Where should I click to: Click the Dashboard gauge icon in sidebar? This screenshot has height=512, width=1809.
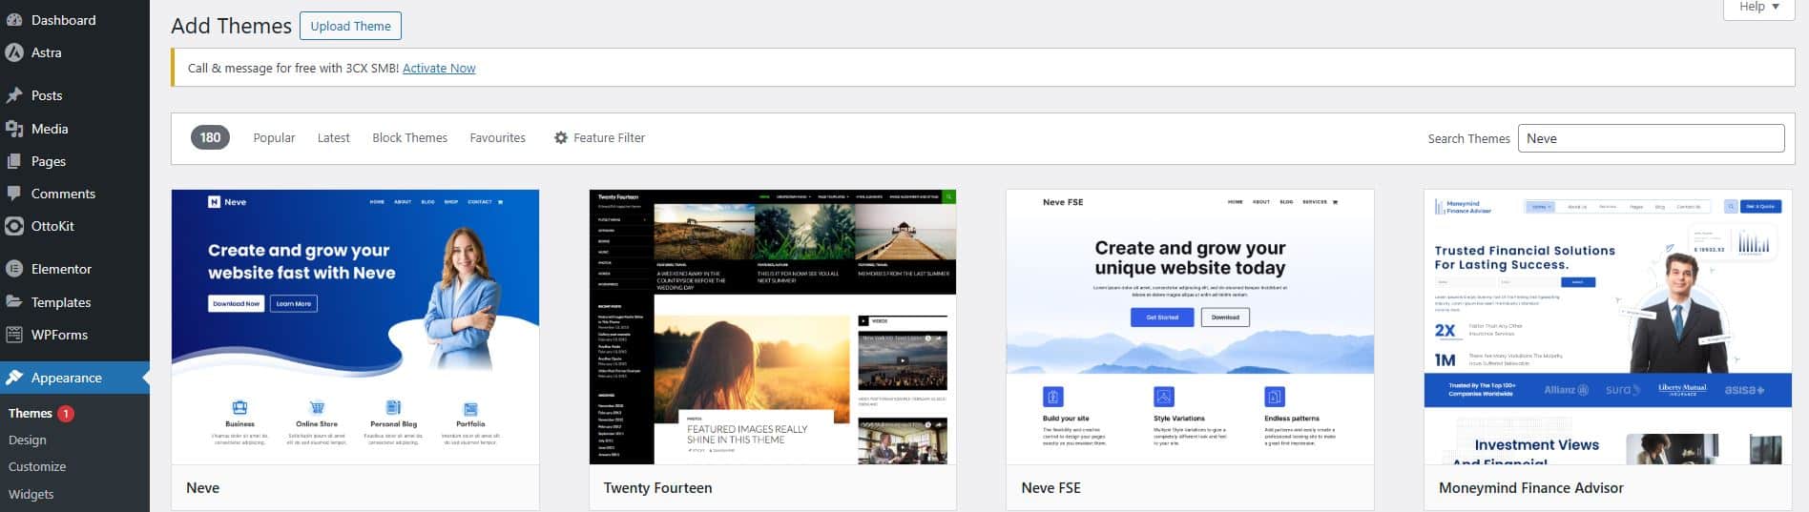tap(13, 20)
